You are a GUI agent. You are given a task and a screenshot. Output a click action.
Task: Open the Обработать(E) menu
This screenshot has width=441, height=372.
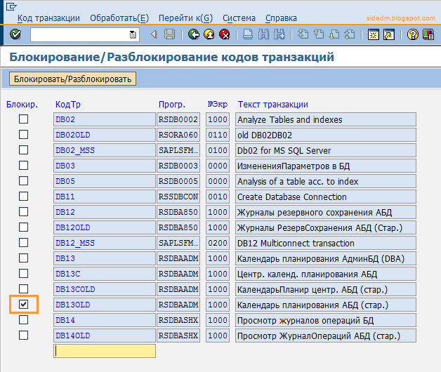point(119,18)
